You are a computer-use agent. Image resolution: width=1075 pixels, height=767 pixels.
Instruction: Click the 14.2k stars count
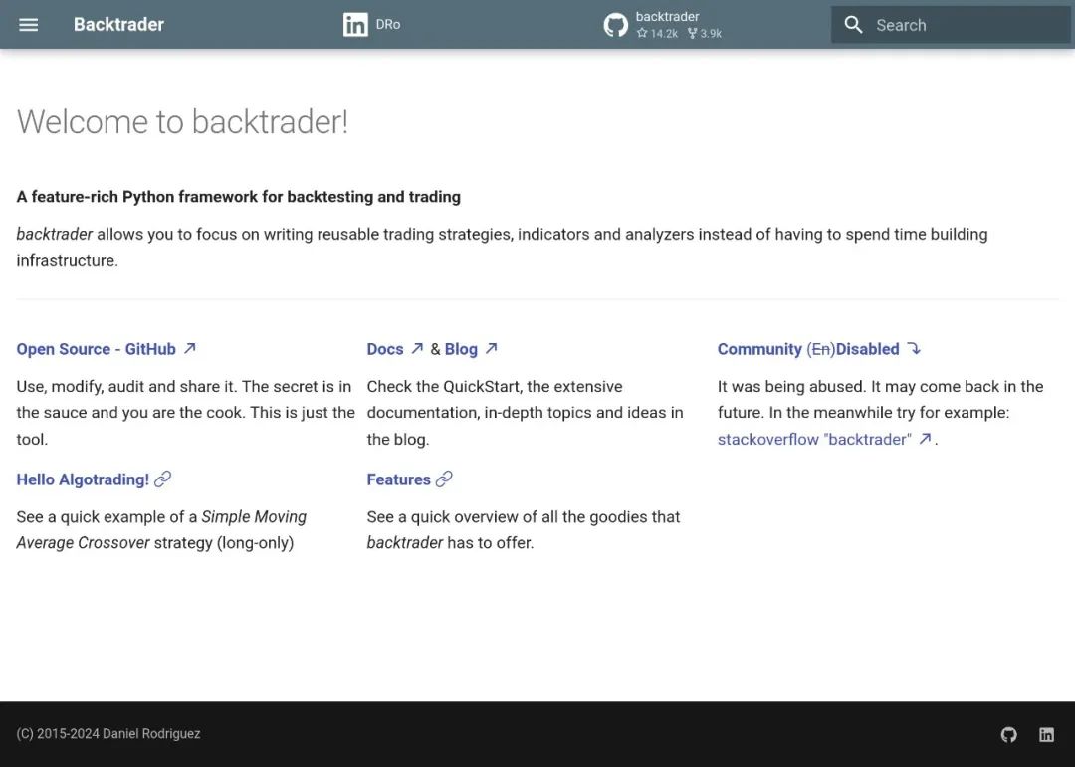(x=658, y=33)
